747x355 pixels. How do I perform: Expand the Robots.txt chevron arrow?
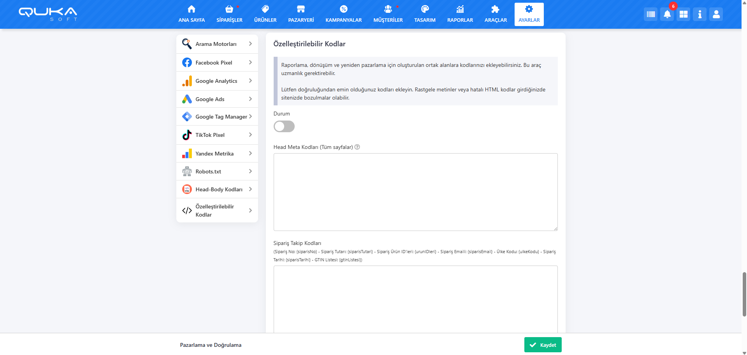click(x=250, y=171)
